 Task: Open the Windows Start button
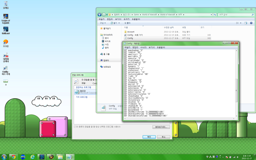[x=4, y=157]
